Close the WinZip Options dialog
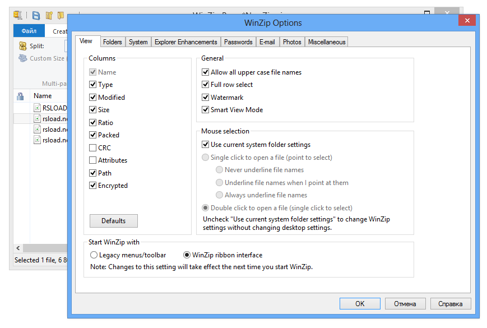487x328 pixels. (x=467, y=21)
